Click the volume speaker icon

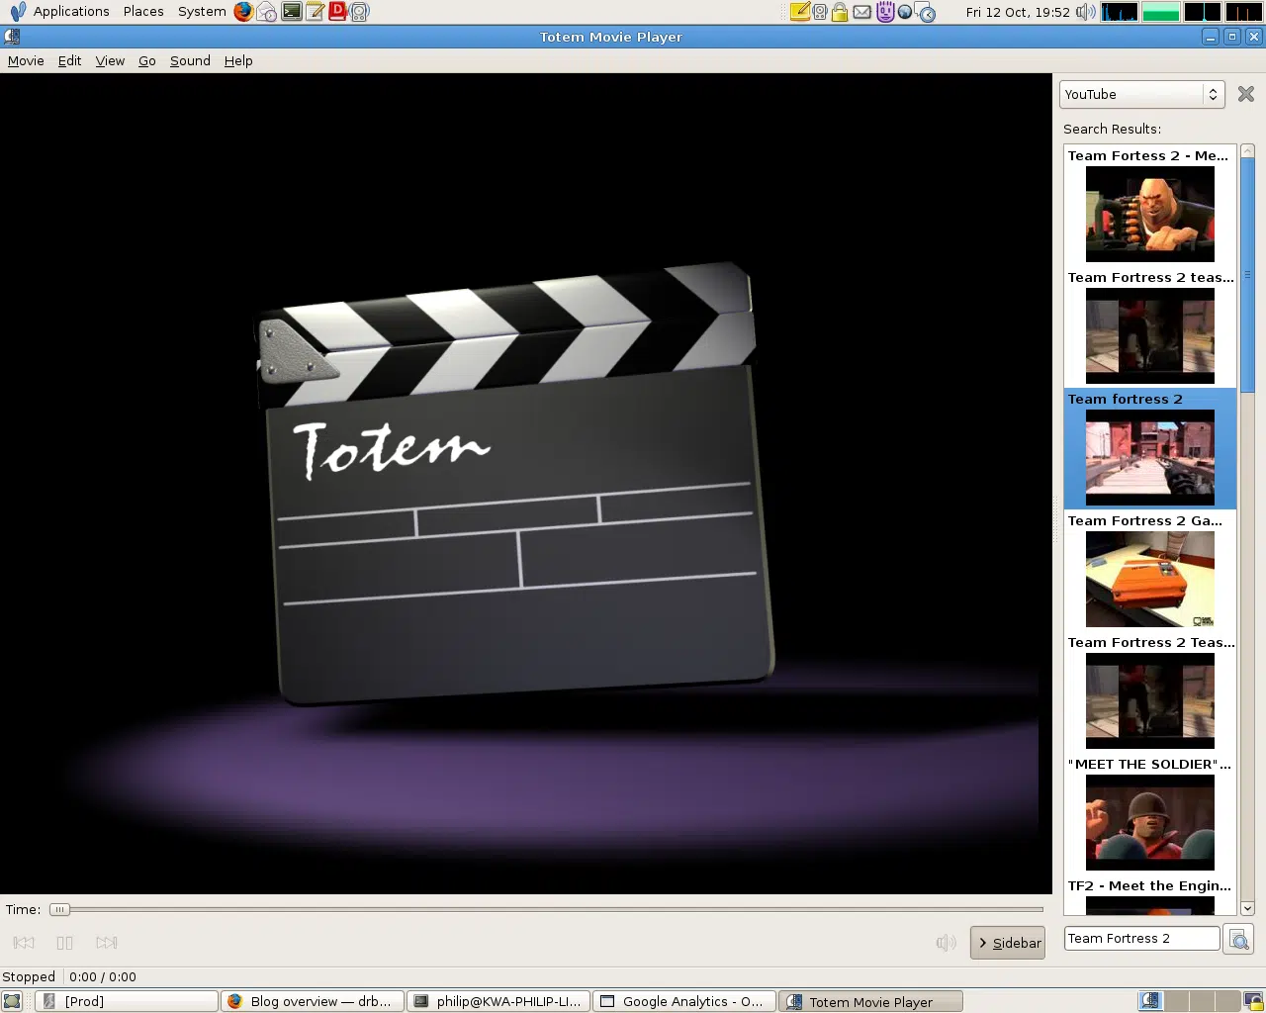pyautogui.click(x=946, y=943)
